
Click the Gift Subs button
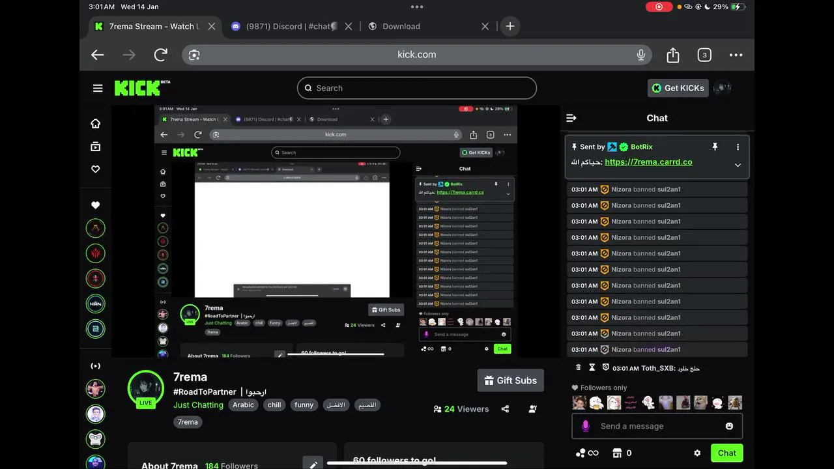pos(511,380)
